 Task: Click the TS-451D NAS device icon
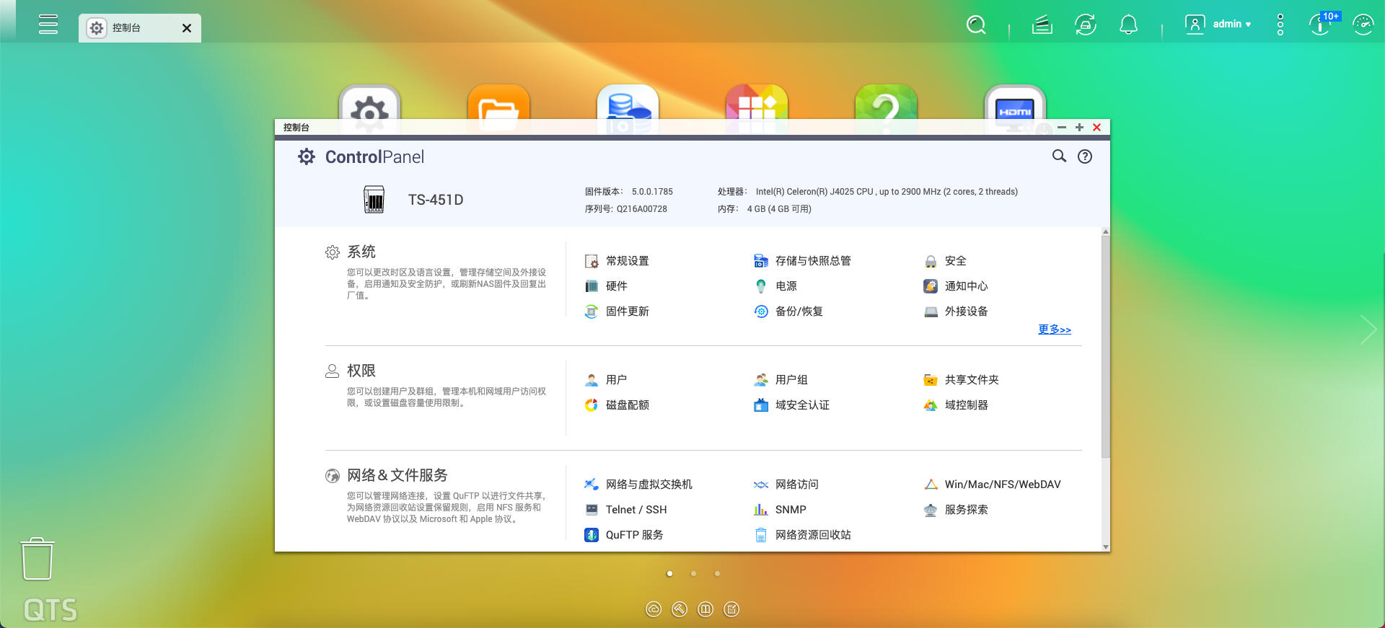[x=374, y=200]
